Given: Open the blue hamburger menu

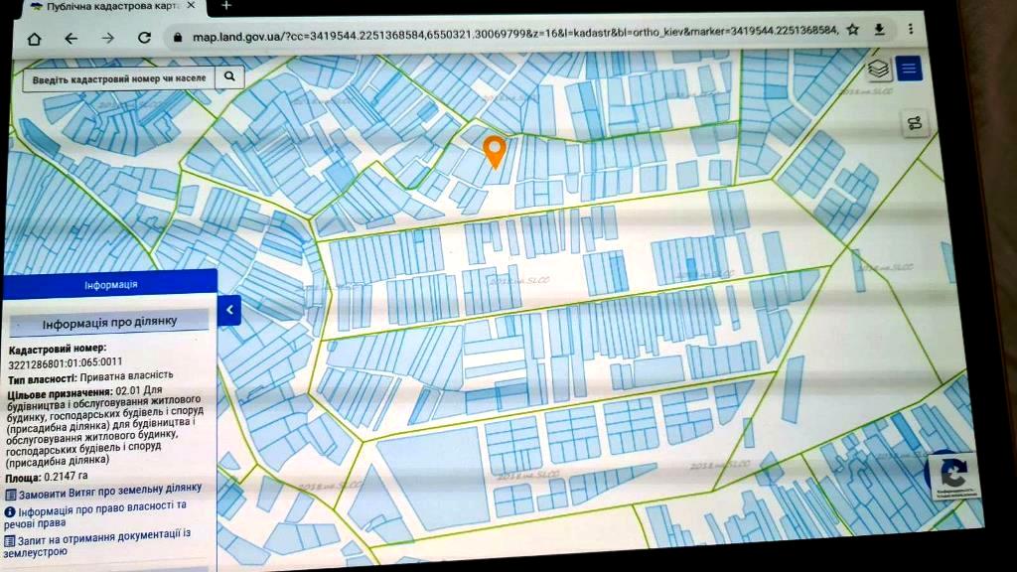Looking at the screenshot, I should click(x=908, y=70).
